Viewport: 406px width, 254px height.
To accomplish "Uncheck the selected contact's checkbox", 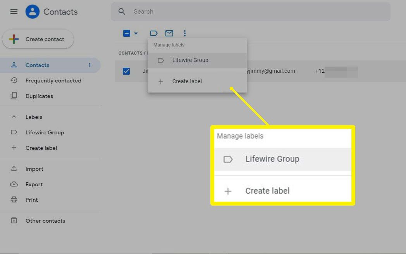I will (x=126, y=71).
